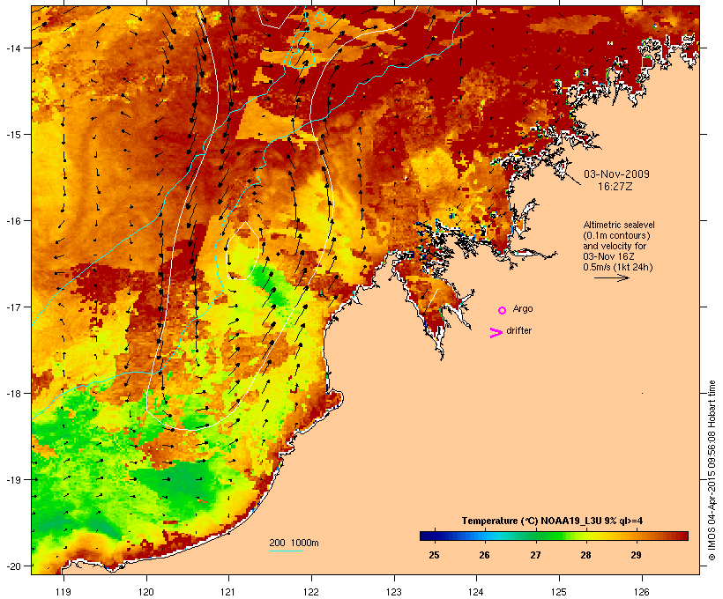Click the temperature color bar
723x599 pixels.
pos(554,536)
